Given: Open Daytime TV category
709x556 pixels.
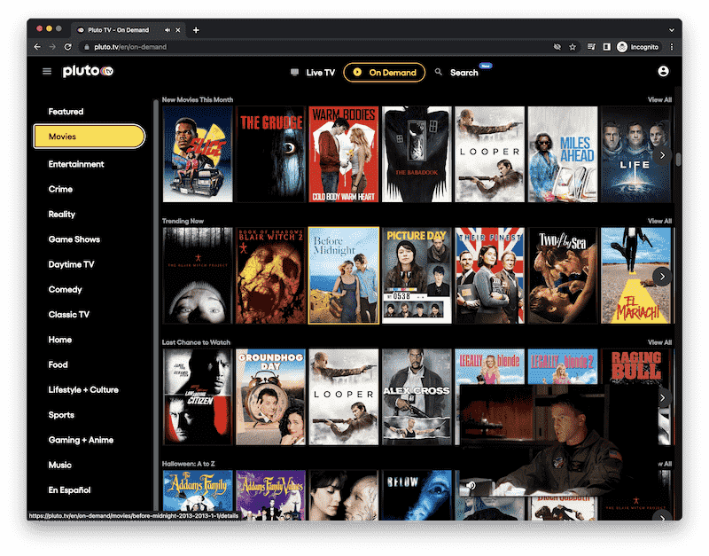Looking at the screenshot, I should click(x=72, y=264).
